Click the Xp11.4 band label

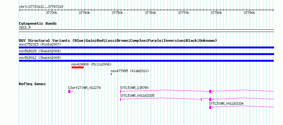pyautogui.click(x=24, y=27)
